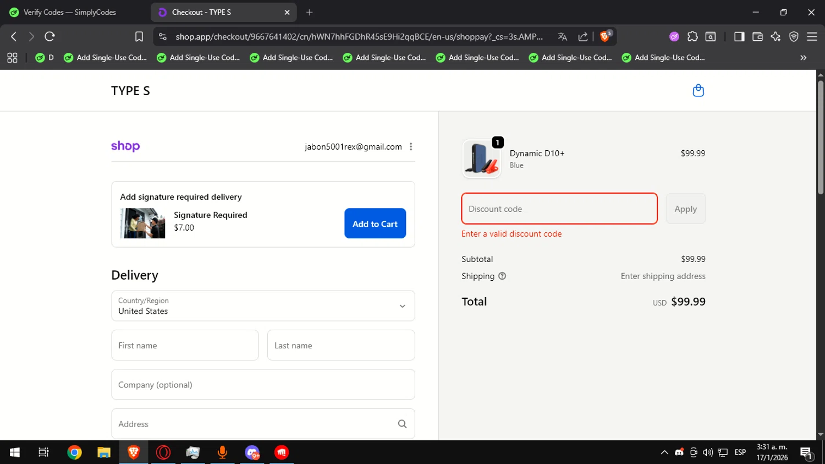Click the Address input field
Image resolution: width=825 pixels, height=464 pixels.
point(263,424)
